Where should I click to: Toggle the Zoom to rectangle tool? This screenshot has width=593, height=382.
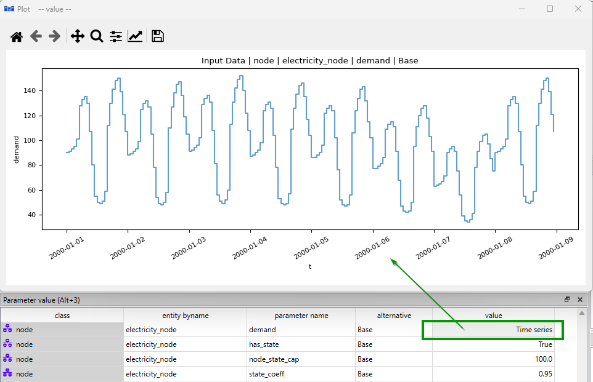coord(96,37)
